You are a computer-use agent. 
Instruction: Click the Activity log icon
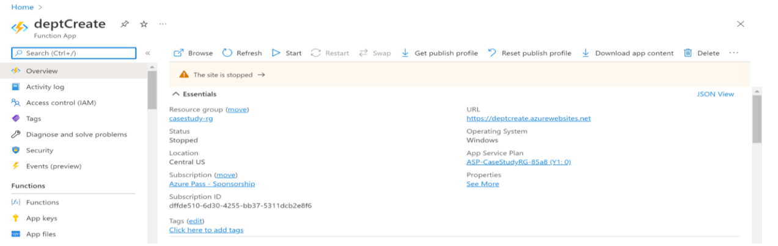(x=16, y=87)
